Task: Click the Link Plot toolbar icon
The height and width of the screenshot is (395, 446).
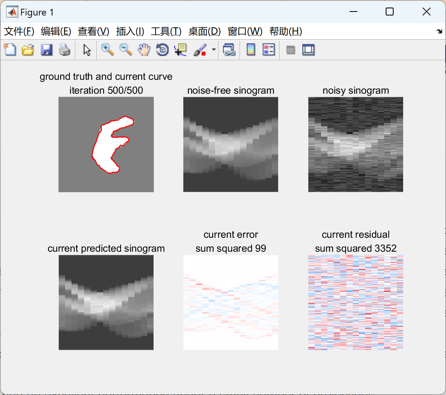Action: coord(229,50)
